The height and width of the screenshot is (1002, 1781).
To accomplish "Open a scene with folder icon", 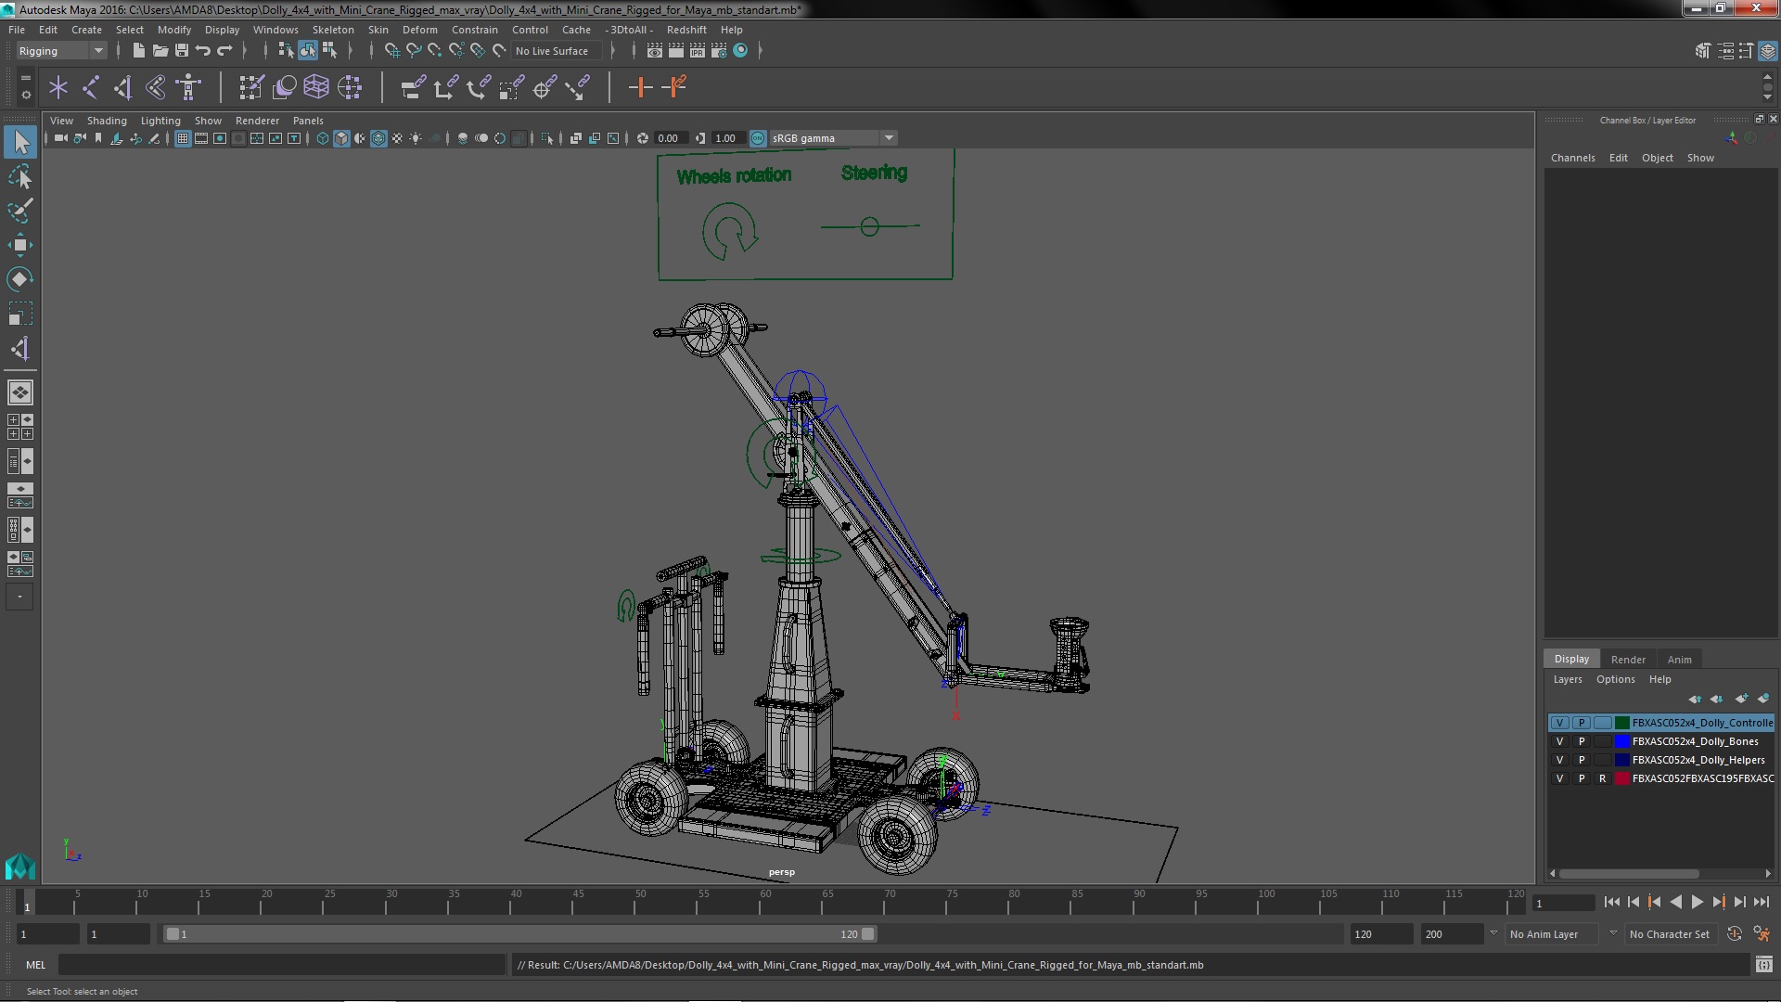I will (160, 50).
